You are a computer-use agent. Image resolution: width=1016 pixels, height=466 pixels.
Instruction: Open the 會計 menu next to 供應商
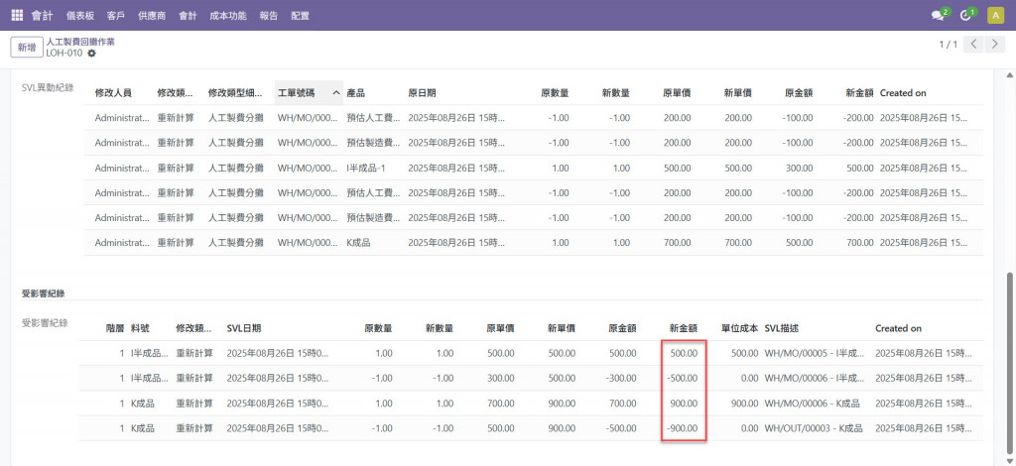click(x=188, y=16)
